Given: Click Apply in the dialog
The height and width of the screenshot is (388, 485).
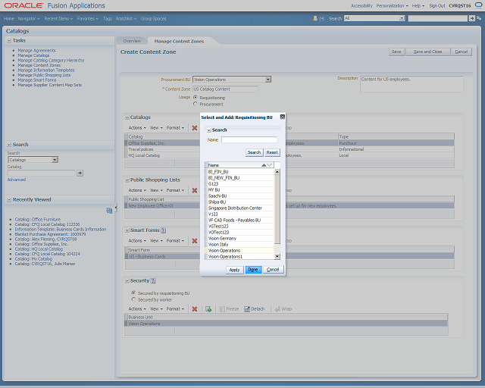Looking at the screenshot, I should click(234, 270).
